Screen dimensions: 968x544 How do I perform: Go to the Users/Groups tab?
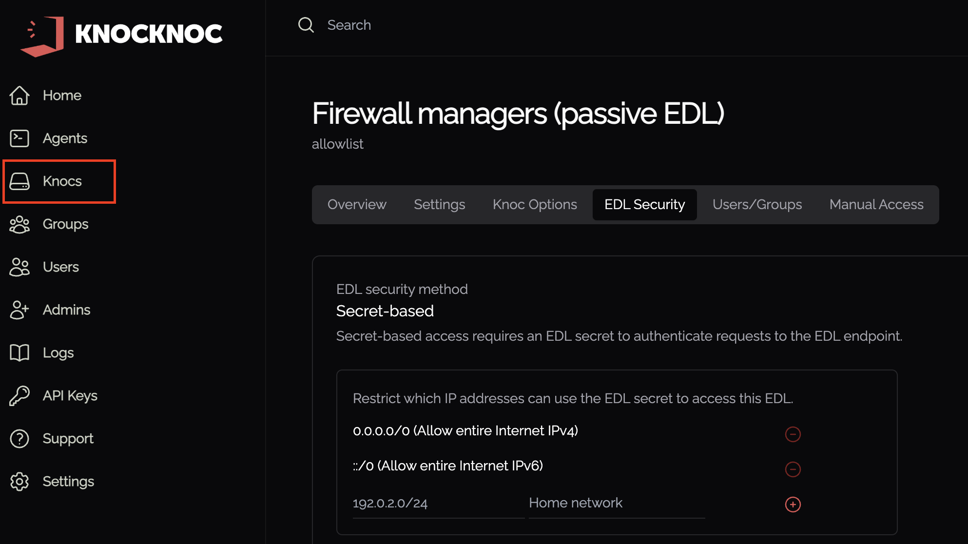[757, 205]
